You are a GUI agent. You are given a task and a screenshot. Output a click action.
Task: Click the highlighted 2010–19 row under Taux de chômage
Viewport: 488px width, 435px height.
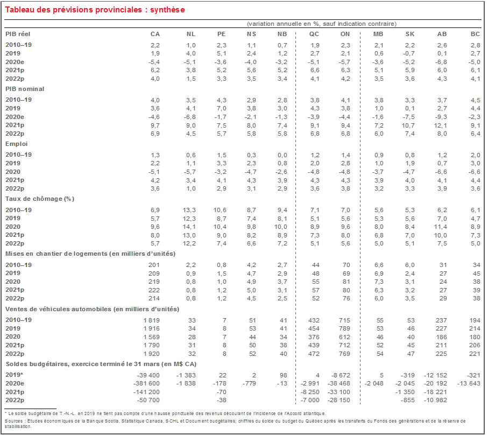point(40,210)
